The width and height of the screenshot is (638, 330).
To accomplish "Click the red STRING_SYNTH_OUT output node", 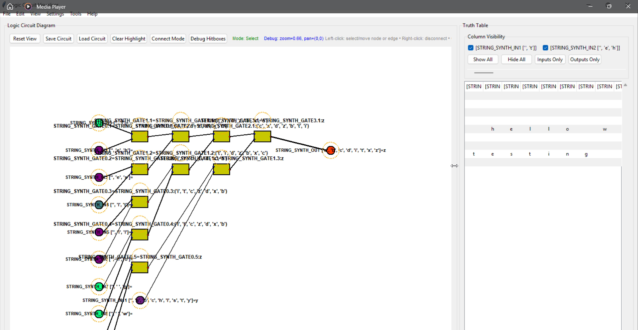I will (x=331, y=150).
